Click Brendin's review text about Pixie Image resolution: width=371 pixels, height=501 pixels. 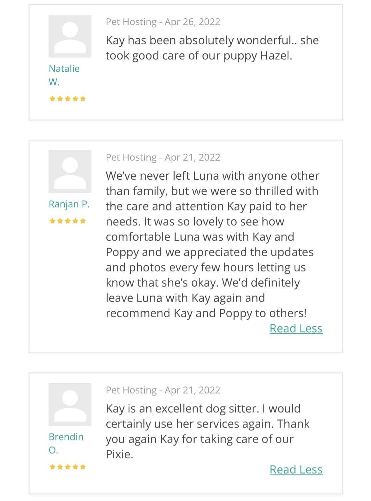pyautogui.click(x=207, y=431)
